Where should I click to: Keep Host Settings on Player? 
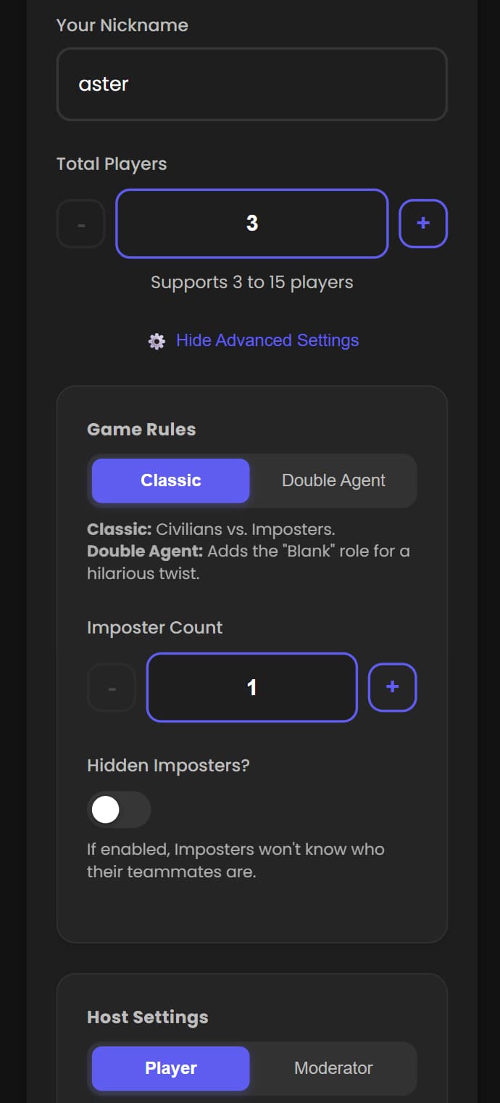tap(170, 1068)
